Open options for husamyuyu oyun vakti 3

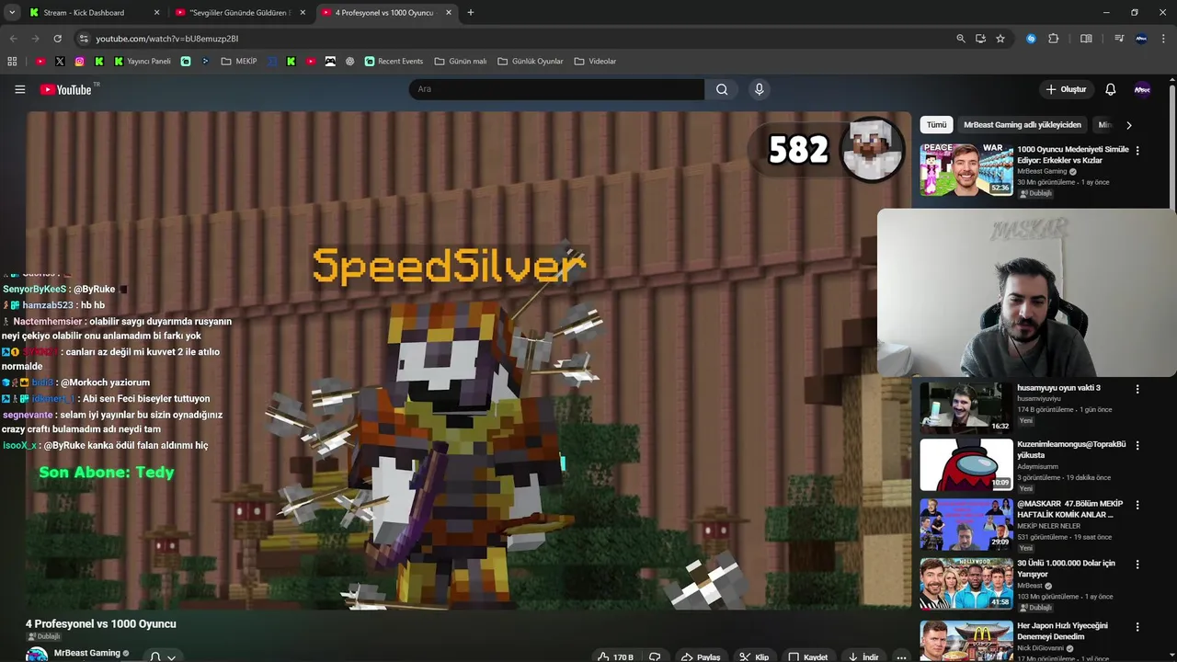[x=1137, y=389]
